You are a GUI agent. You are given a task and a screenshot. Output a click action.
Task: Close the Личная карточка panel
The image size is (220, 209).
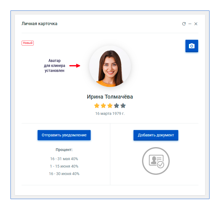pyautogui.click(x=196, y=24)
